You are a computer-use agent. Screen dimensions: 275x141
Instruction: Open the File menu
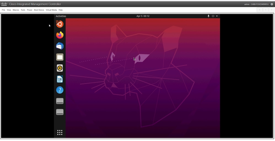pyautogui.click(x=3, y=10)
